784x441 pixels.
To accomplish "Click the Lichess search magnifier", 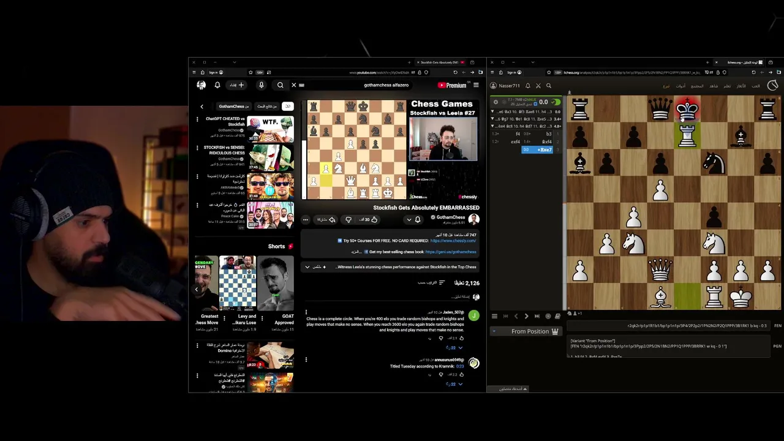I will (x=549, y=86).
